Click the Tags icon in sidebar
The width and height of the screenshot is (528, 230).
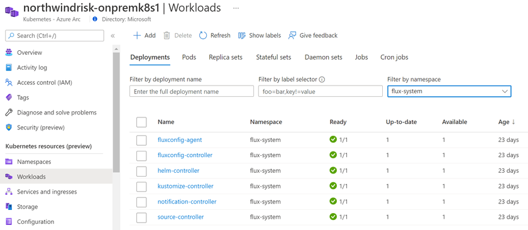click(9, 97)
